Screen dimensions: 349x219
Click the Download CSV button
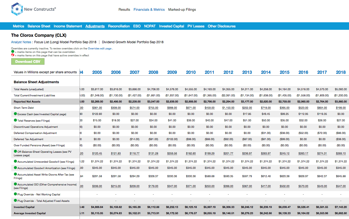coord(28,61)
